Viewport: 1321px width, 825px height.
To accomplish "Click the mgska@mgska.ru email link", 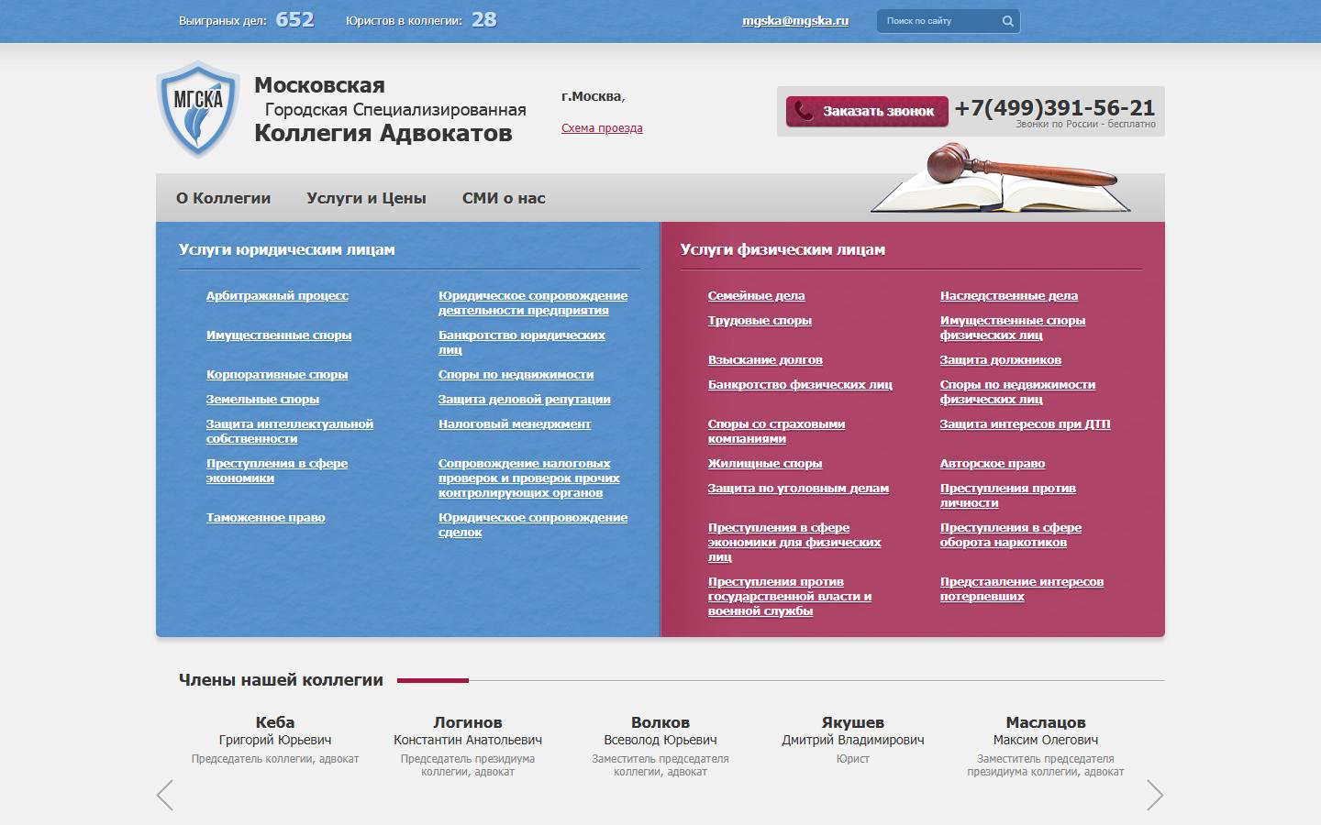I will pyautogui.click(x=795, y=20).
